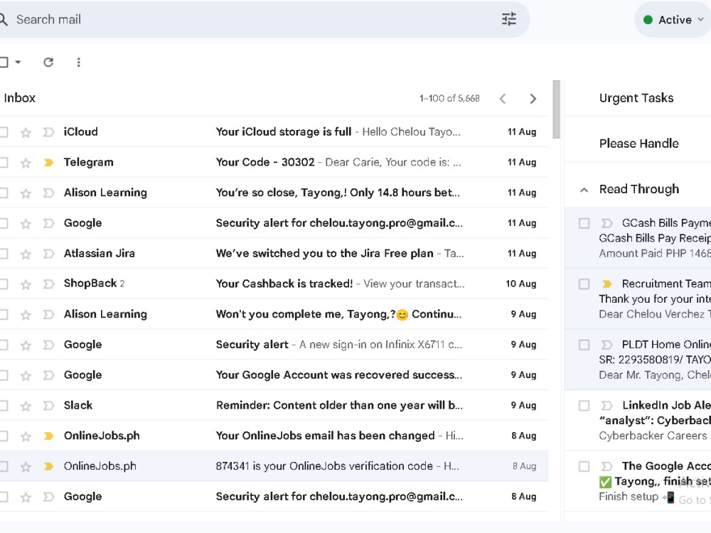Viewport: 711px width, 533px height.
Task: Open Jira Free plan email
Action: pyautogui.click(x=274, y=254)
